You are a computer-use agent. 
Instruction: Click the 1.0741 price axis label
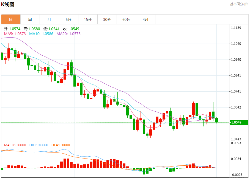(x=236, y=91)
